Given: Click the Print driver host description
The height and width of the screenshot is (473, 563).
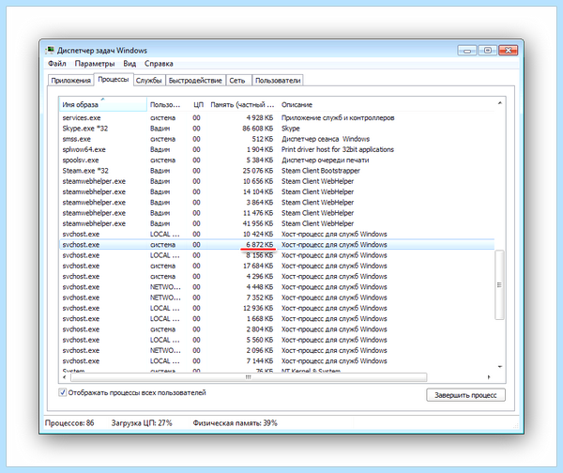Looking at the screenshot, I should click(x=338, y=149).
